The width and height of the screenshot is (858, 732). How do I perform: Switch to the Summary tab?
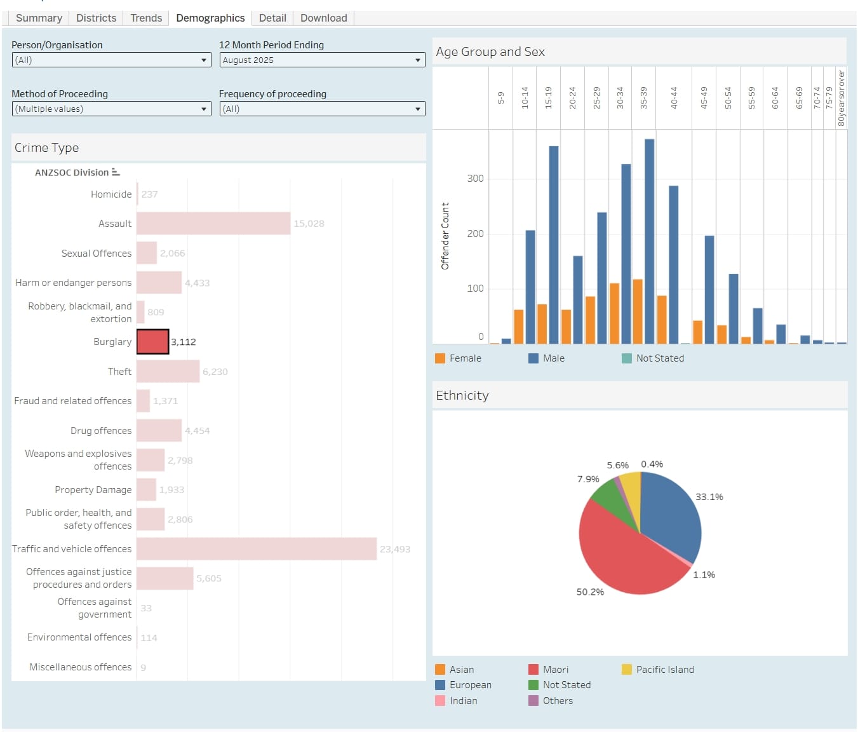click(39, 18)
